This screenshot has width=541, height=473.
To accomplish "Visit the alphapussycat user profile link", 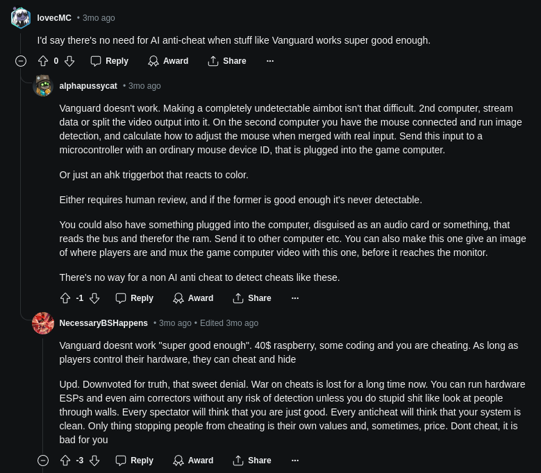I will coord(88,86).
